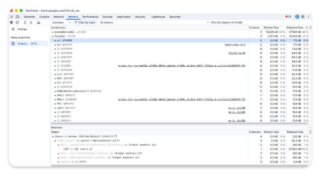Viewport: 320px width, 177px height.
Task: Open the Security tab
Action: 140,17
